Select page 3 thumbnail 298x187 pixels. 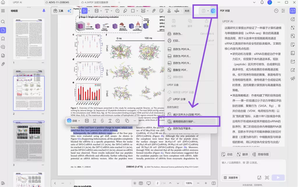point(29,141)
